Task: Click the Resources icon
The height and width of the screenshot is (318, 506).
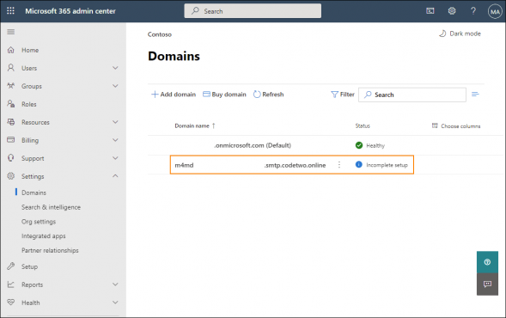Action: click(11, 122)
